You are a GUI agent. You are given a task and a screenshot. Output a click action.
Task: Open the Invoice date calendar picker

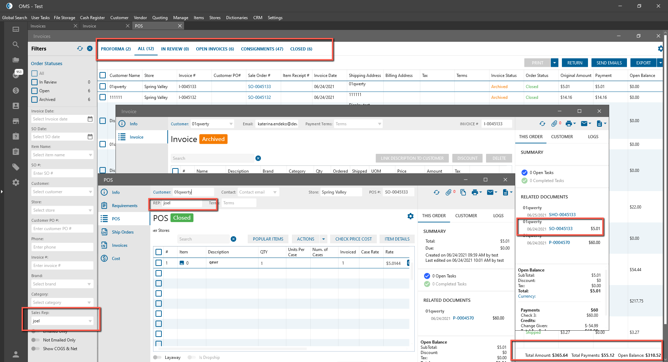coord(90,119)
